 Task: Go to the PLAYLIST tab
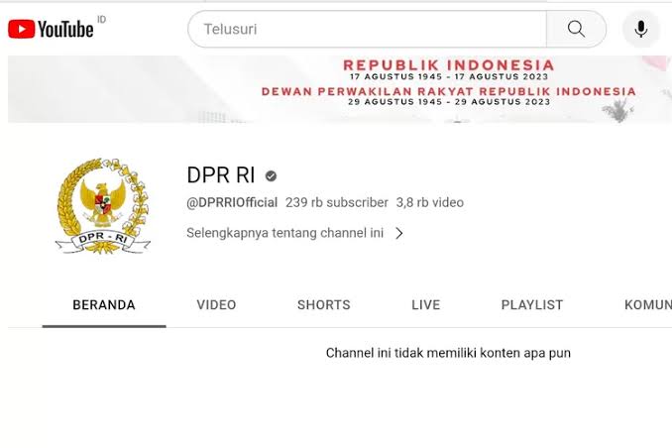click(x=532, y=305)
